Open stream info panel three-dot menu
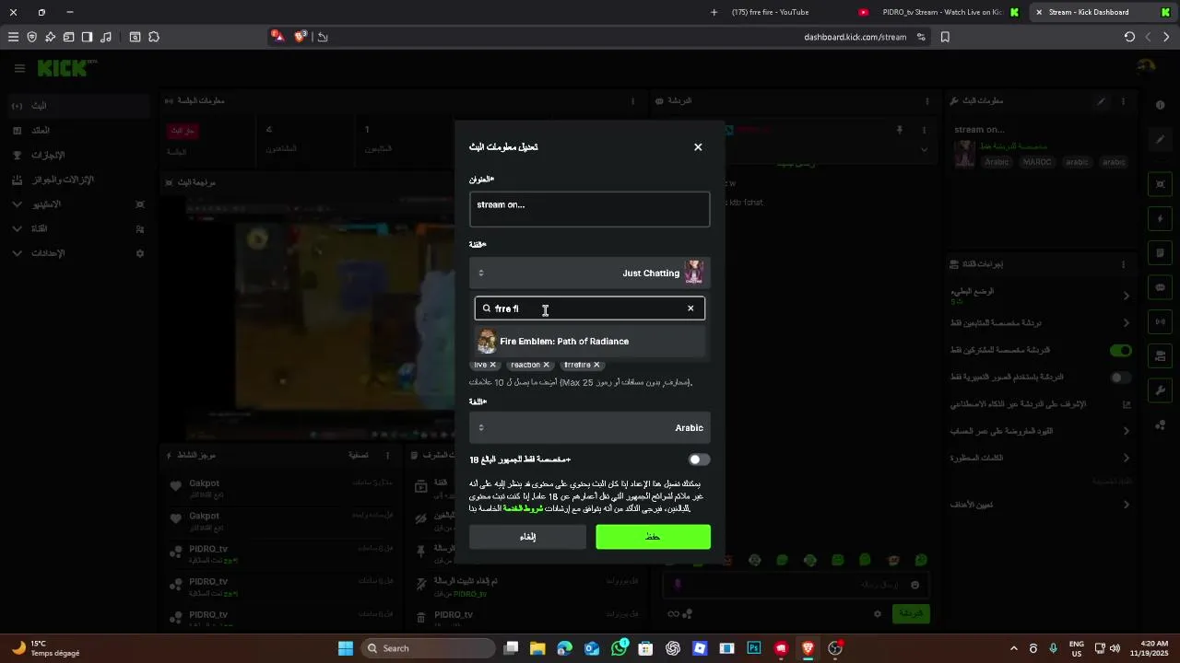This screenshot has height=663, width=1180. pos(1124,101)
